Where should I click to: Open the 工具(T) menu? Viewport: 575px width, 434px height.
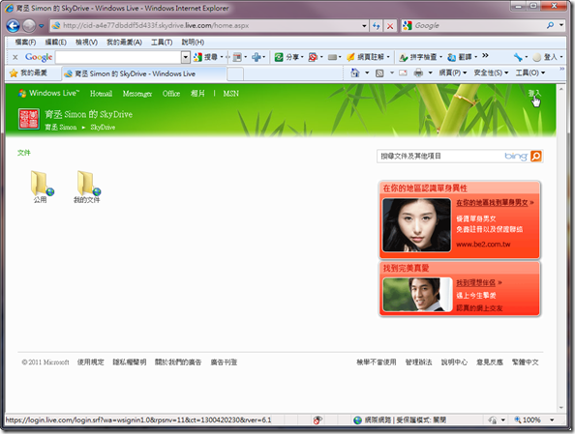pyautogui.click(x=162, y=43)
